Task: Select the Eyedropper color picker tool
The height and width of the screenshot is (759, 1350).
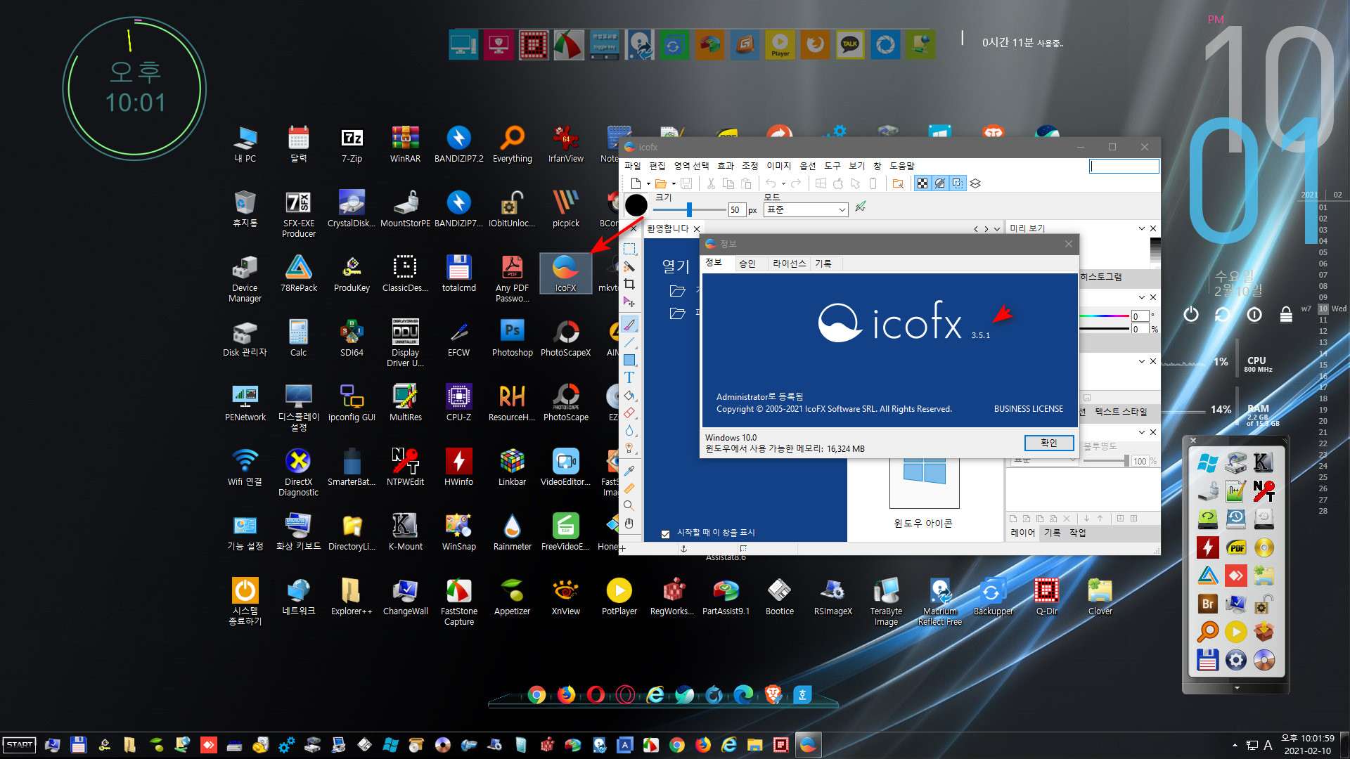Action: tap(629, 470)
